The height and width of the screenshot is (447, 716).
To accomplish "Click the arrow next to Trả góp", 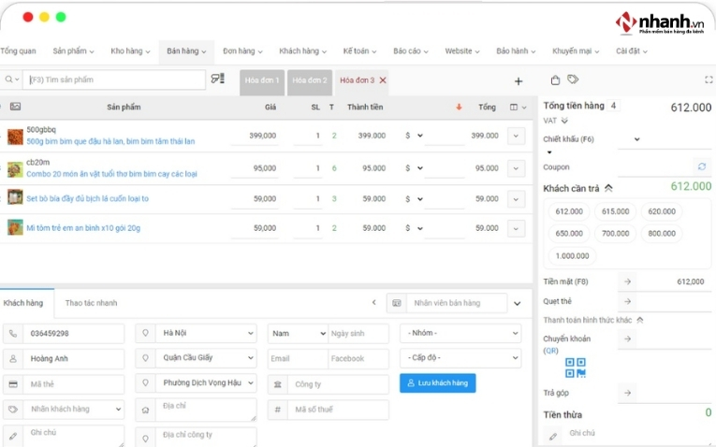I will (627, 392).
